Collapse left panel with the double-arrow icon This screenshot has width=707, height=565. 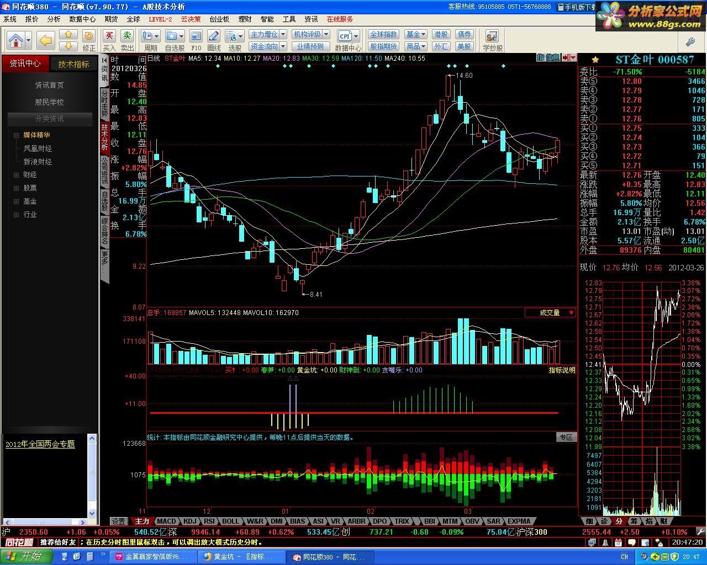(x=104, y=60)
